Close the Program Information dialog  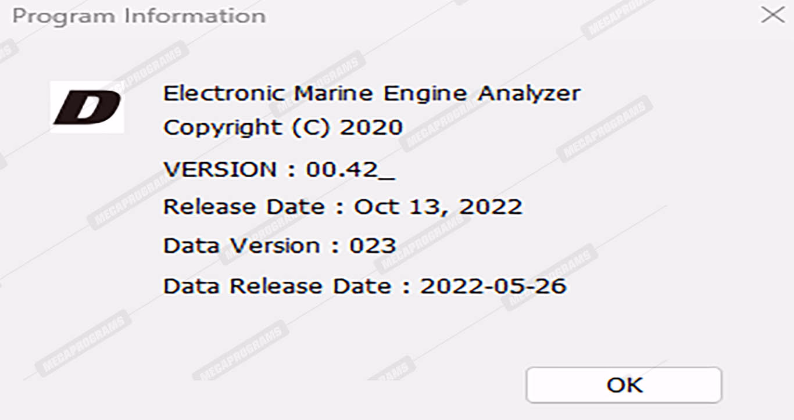point(772,15)
